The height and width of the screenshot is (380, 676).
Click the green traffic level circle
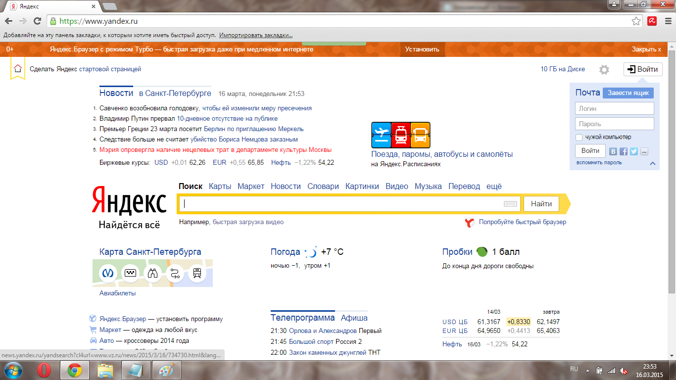[x=482, y=252]
